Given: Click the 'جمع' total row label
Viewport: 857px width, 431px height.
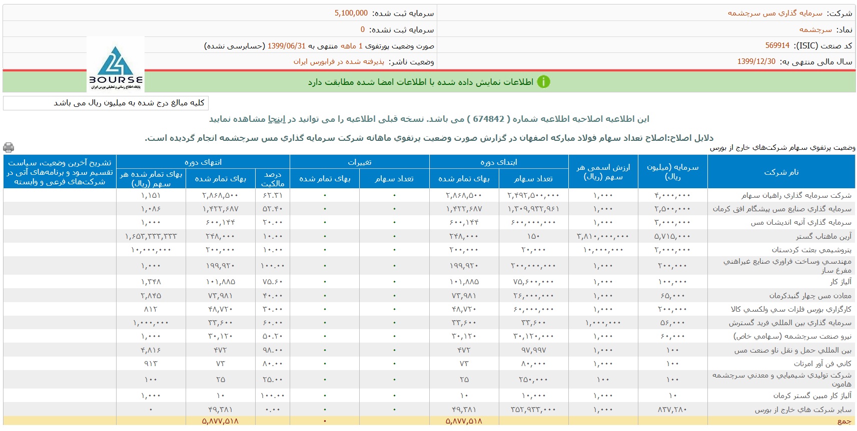Looking at the screenshot, I should (x=844, y=421).
